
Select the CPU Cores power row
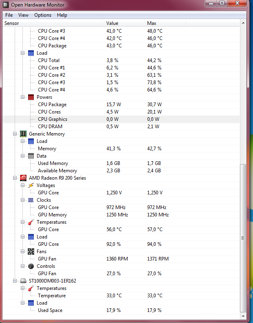click(121, 112)
